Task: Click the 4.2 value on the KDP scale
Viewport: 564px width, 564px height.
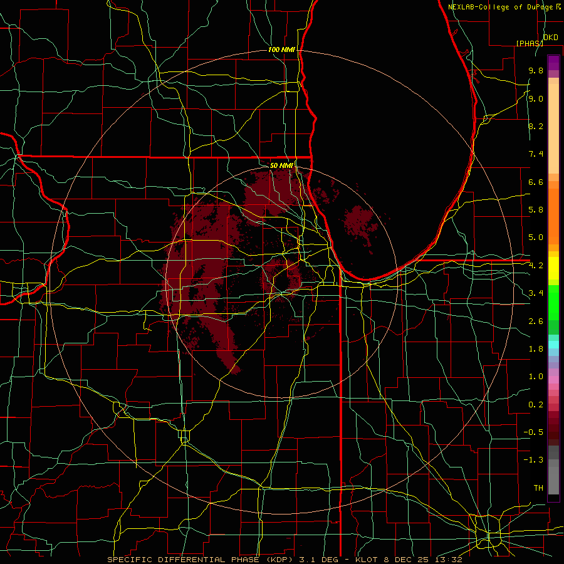Action: (x=536, y=266)
